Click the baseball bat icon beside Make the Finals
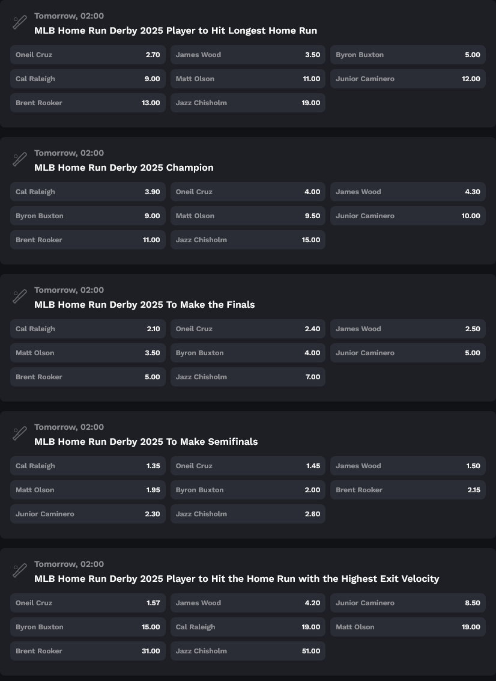Viewport: 496px width, 681px height. (20, 297)
